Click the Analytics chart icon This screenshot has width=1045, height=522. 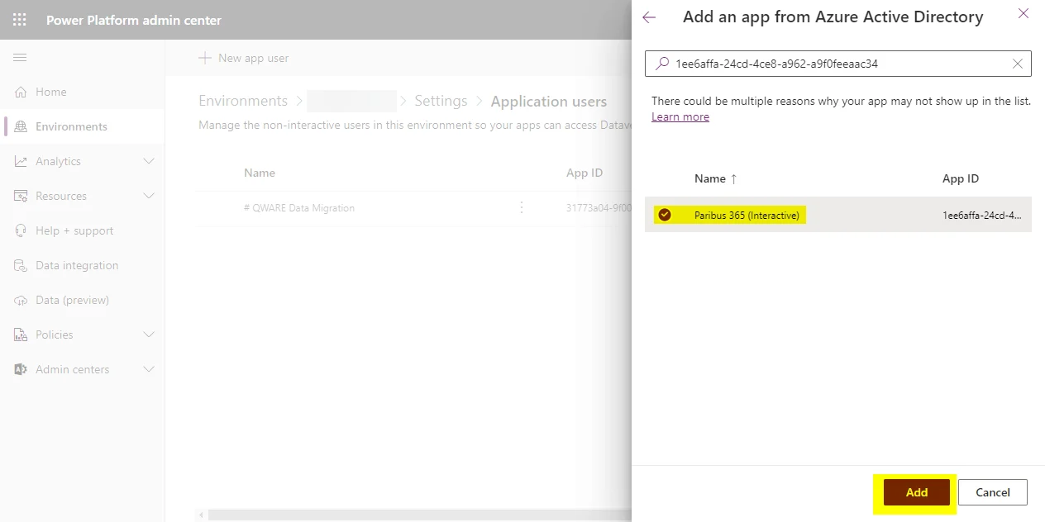pos(21,161)
